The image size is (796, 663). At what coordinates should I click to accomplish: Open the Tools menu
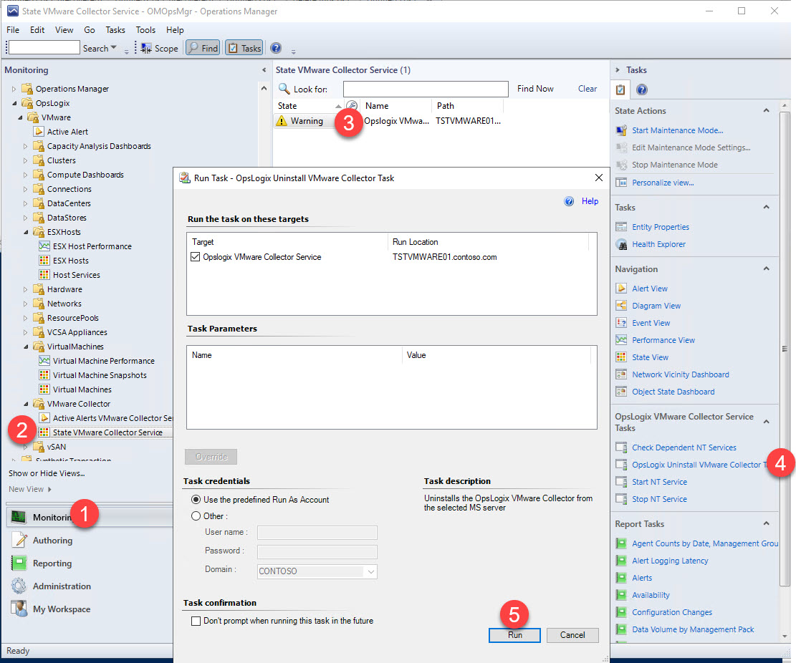145,30
